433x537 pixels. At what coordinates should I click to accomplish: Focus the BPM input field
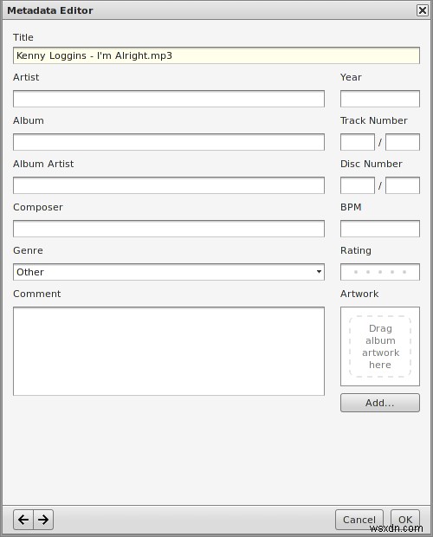click(x=380, y=229)
